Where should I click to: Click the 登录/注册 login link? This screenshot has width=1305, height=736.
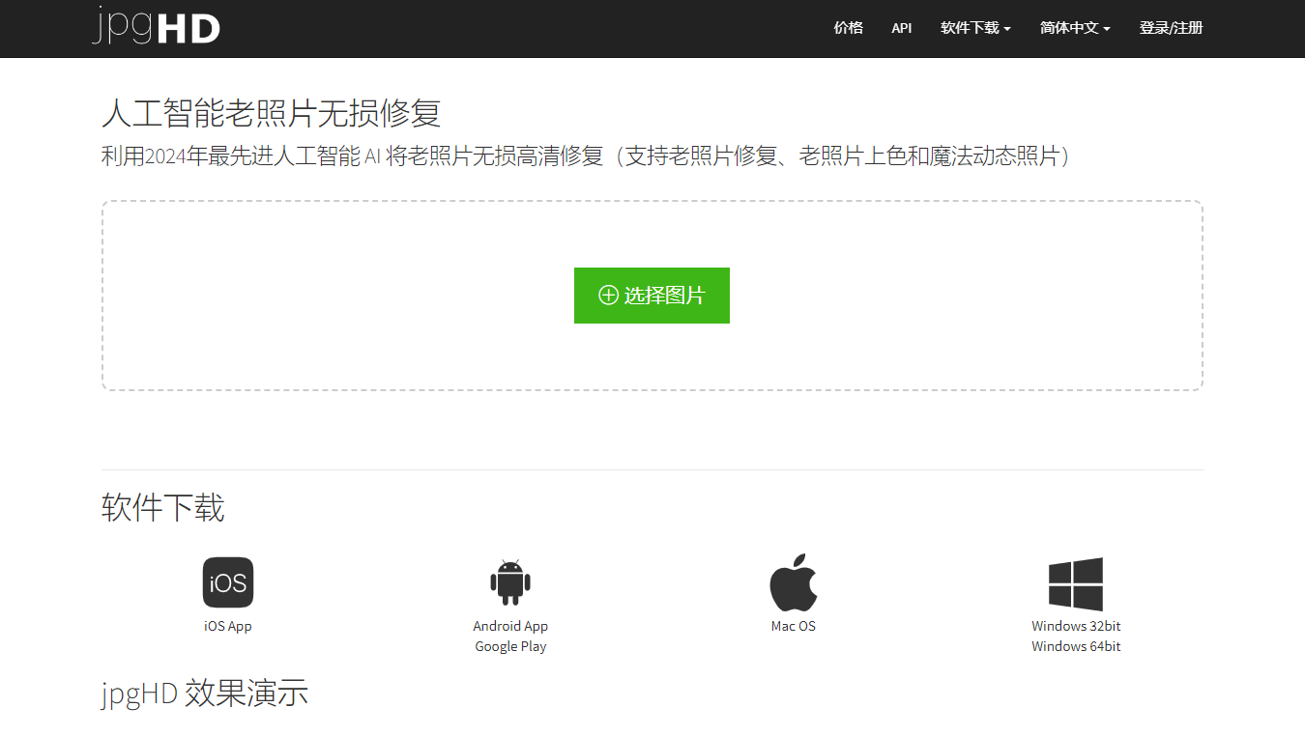tap(1171, 28)
